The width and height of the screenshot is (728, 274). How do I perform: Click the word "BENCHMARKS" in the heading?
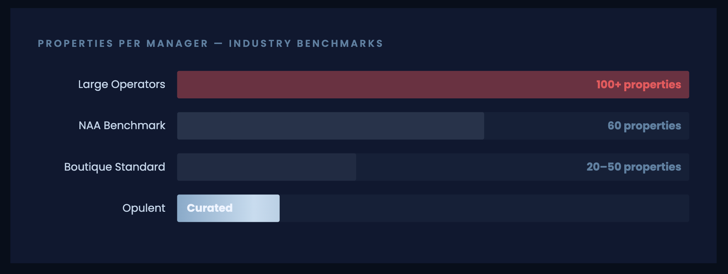click(x=340, y=44)
